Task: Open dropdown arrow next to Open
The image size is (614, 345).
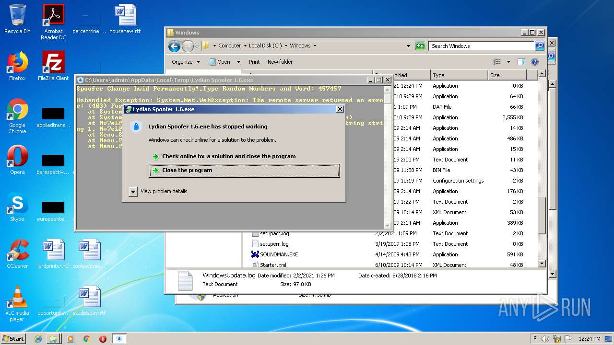Action: (x=239, y=62)
